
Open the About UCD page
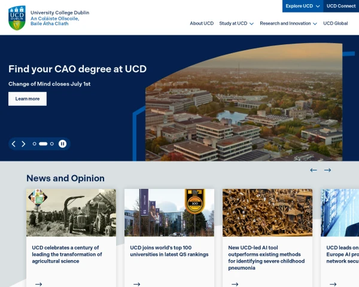click(202, 23)
